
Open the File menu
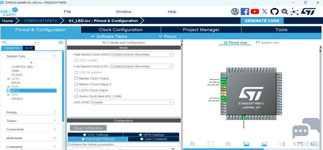tap(67, 12)
